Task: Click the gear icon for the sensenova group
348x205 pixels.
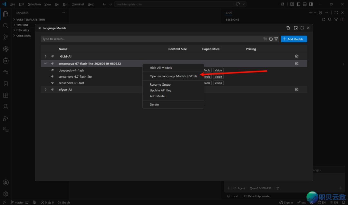Action: (x=297, y=64)
